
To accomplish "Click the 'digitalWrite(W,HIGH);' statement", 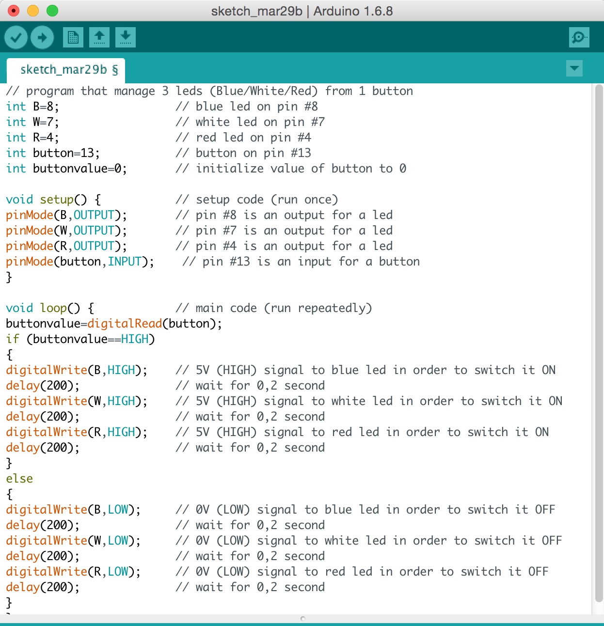I will tap(77, 401).
